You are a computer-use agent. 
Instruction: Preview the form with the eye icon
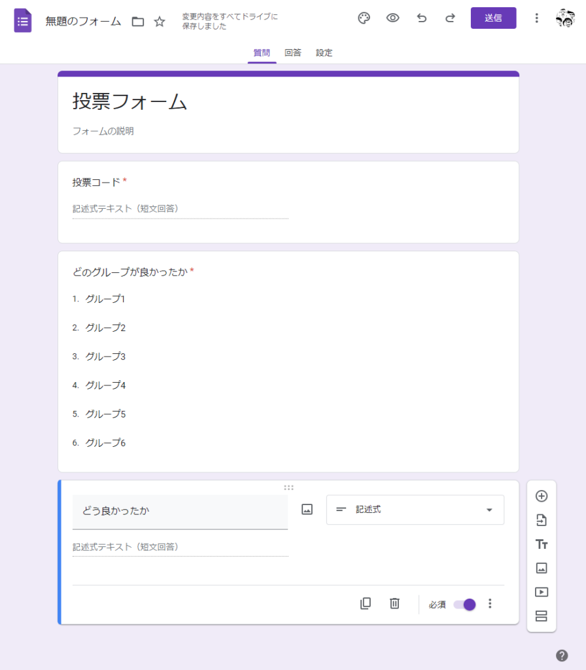[x=392, y=18]
